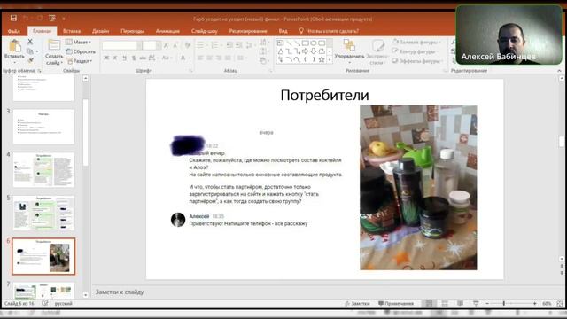Expand the shapes gallery more arrow

(x=330, y=59)
